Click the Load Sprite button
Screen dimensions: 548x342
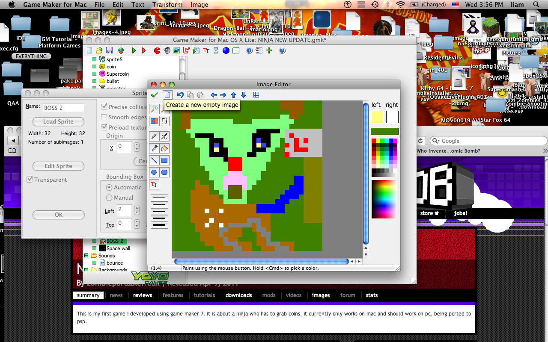pyautogui.click(x=58, y=121)
